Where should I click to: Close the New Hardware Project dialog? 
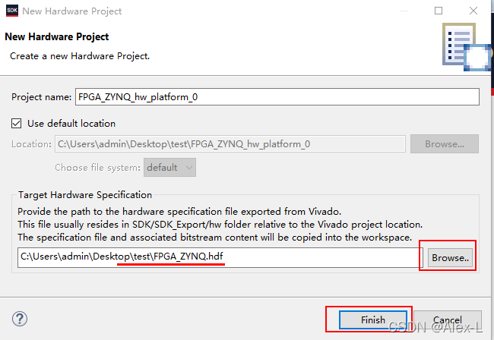click(x=473, y=11)
